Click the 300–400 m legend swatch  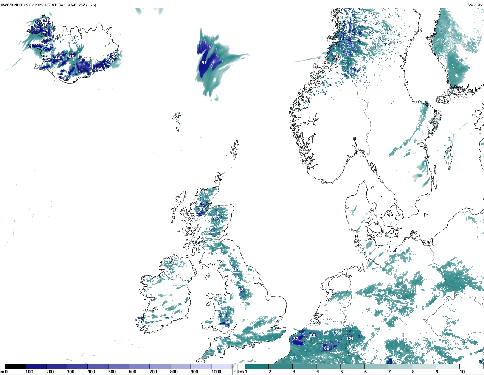coord(77,367)
